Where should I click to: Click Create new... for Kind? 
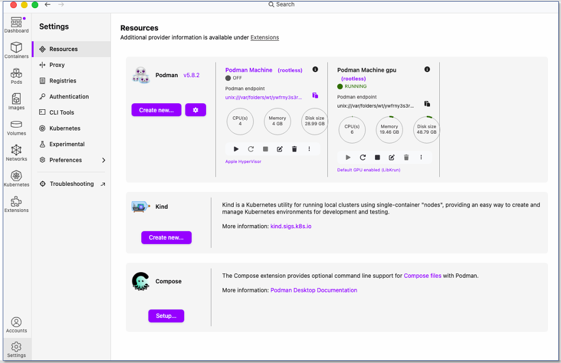coord(166,237)
